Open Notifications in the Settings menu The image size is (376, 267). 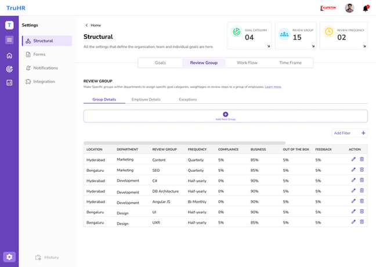45,68
